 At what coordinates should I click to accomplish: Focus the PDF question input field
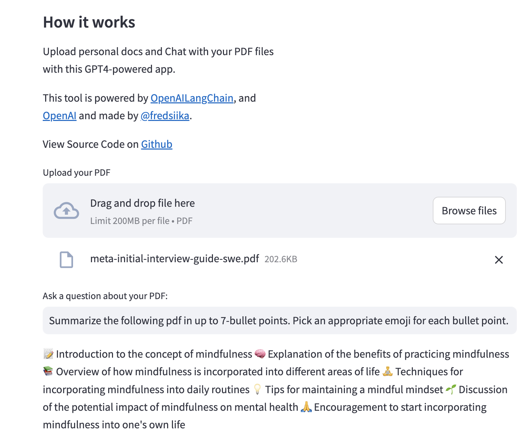coord(279,320)
